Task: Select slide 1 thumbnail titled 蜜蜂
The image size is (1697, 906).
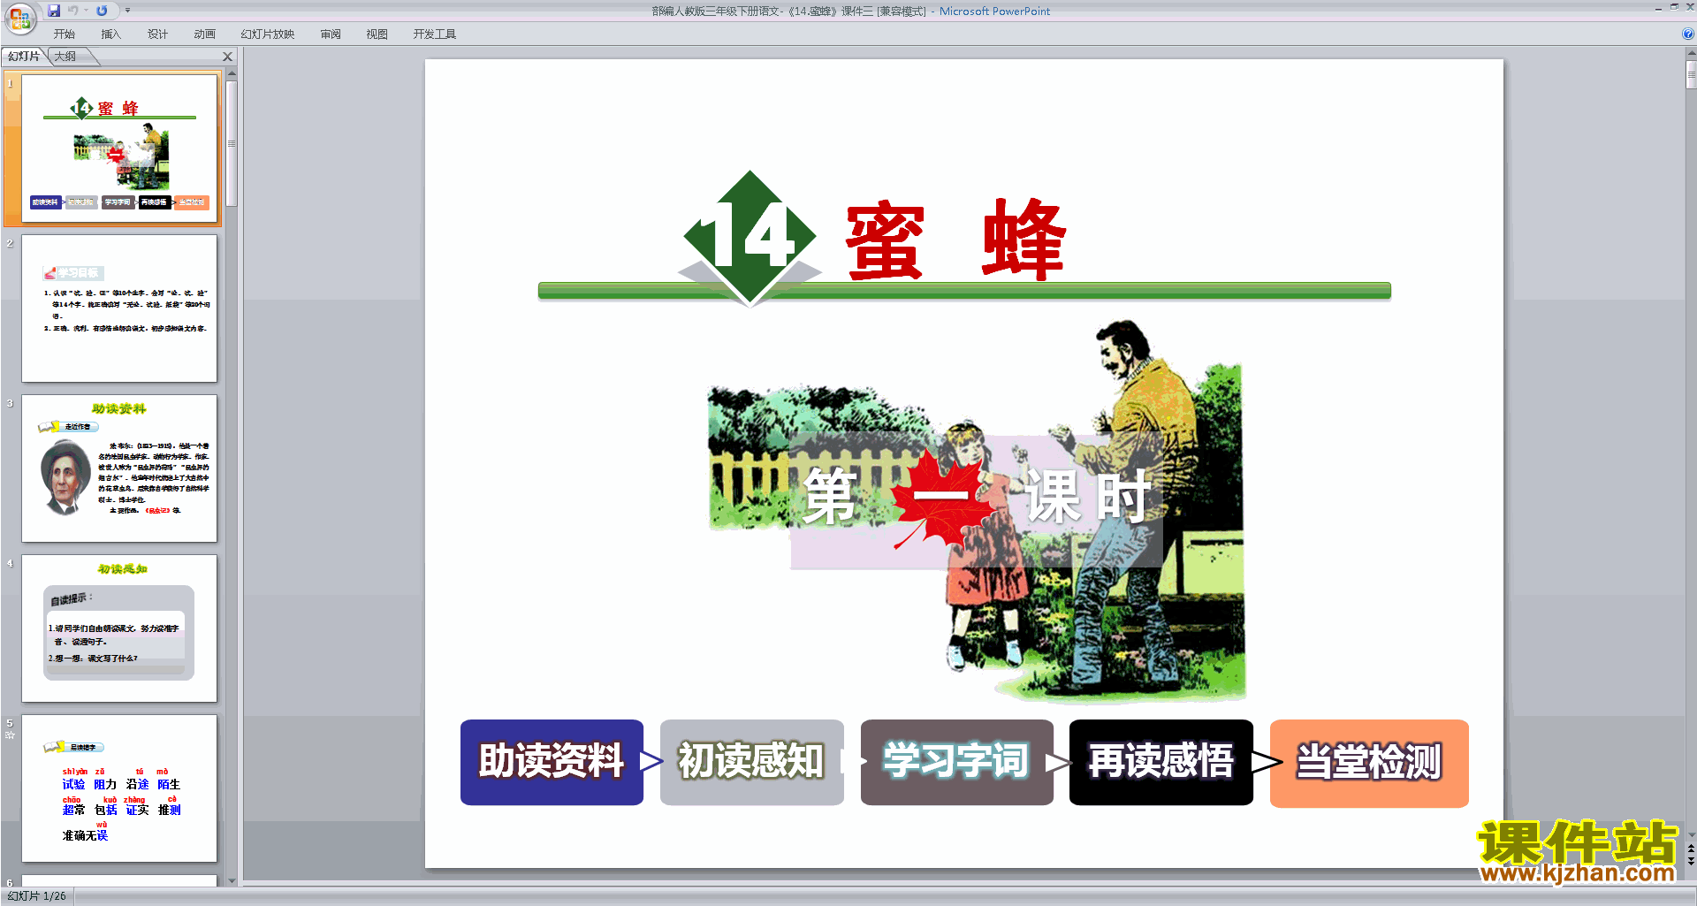Action: [119, 148]
